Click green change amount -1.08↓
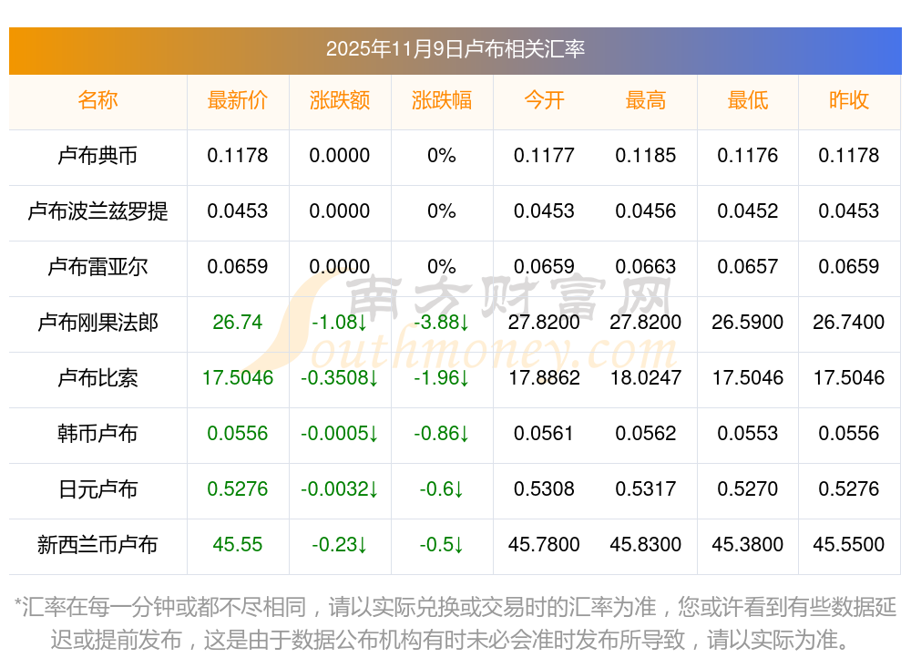 pyautogui.click(x=339, y=322)
